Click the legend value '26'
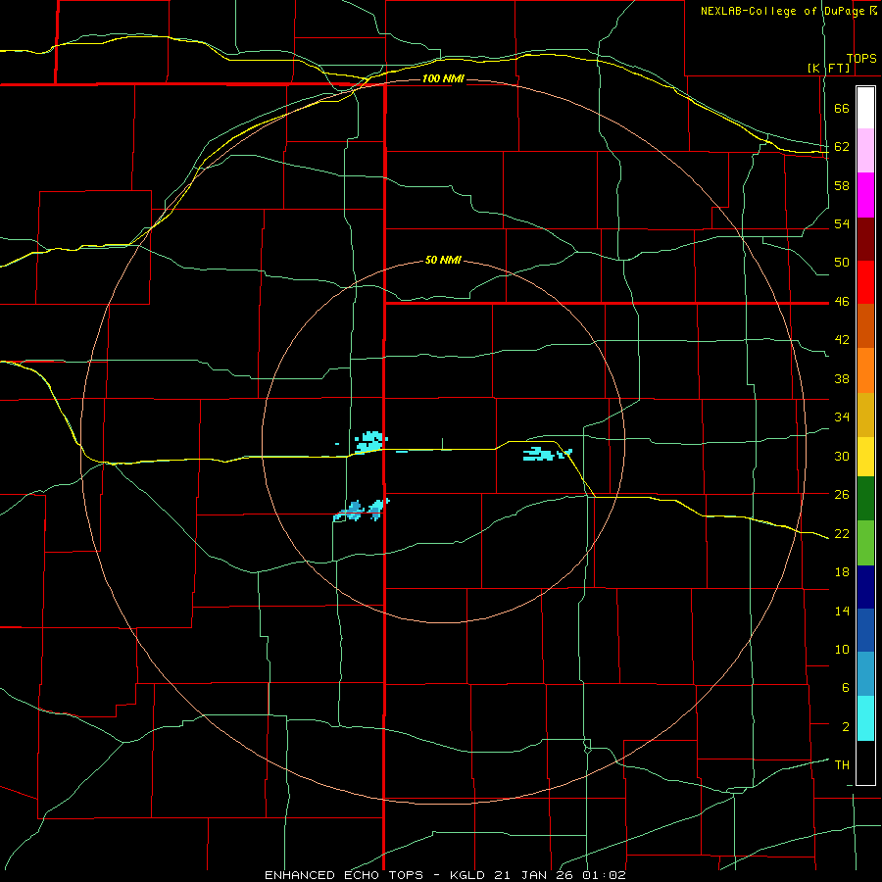 pos(842,495)
